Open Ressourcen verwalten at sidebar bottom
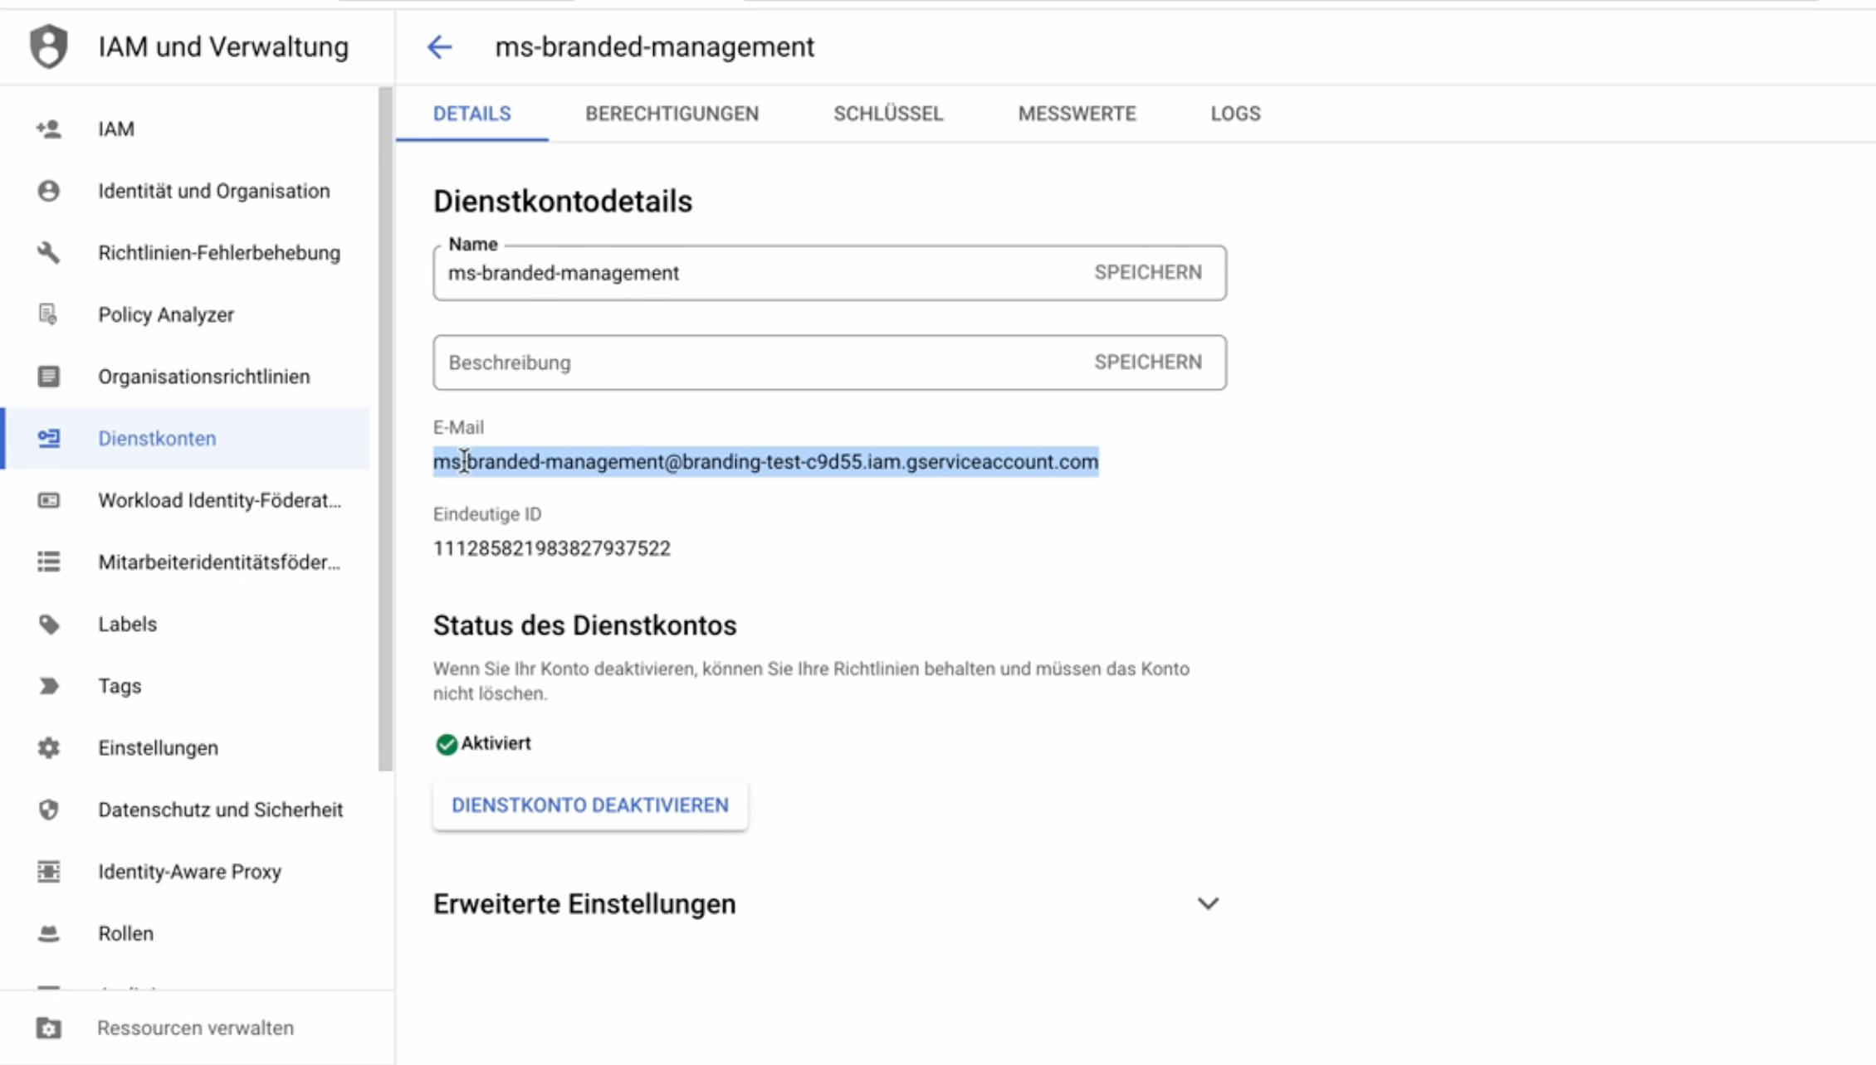 pos(196,1028)
